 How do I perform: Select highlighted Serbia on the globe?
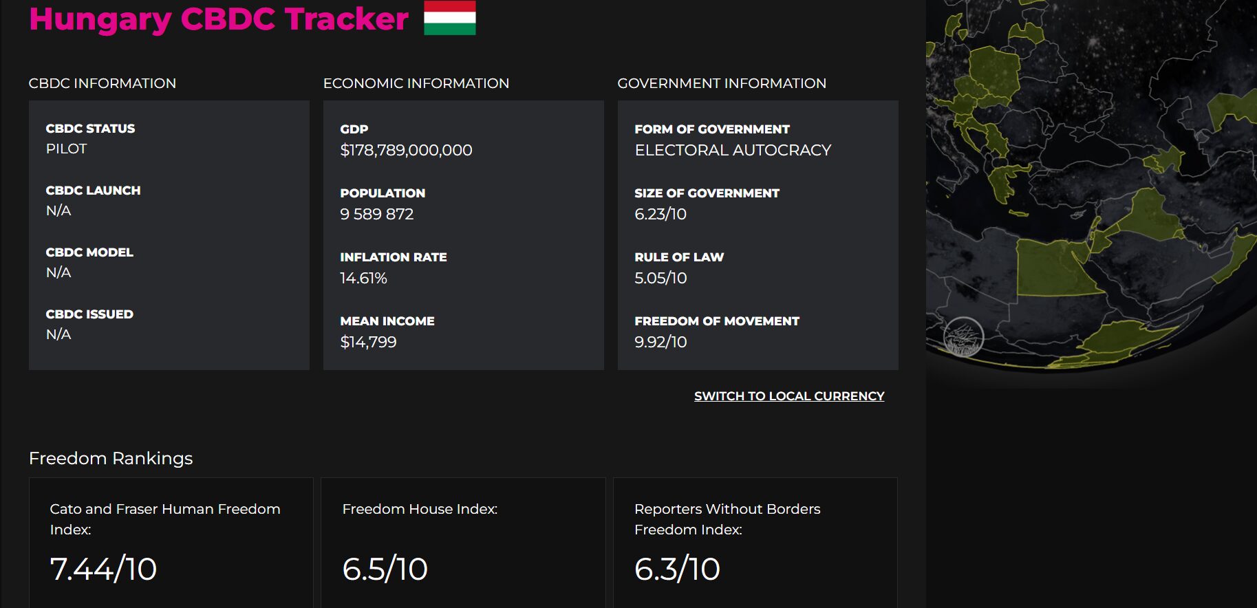click(x=996, y=140)
